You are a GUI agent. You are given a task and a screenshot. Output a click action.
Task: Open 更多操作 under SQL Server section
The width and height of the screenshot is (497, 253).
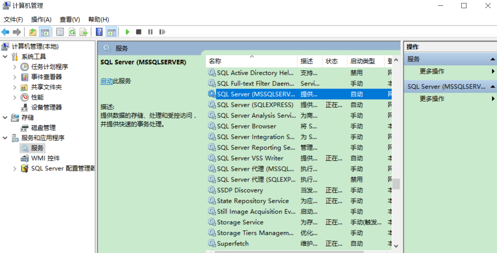(432, 99)
